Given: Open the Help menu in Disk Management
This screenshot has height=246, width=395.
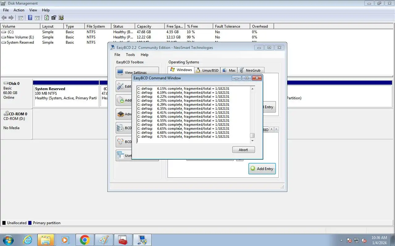Looking at the screenshot, I should point(46,10).
